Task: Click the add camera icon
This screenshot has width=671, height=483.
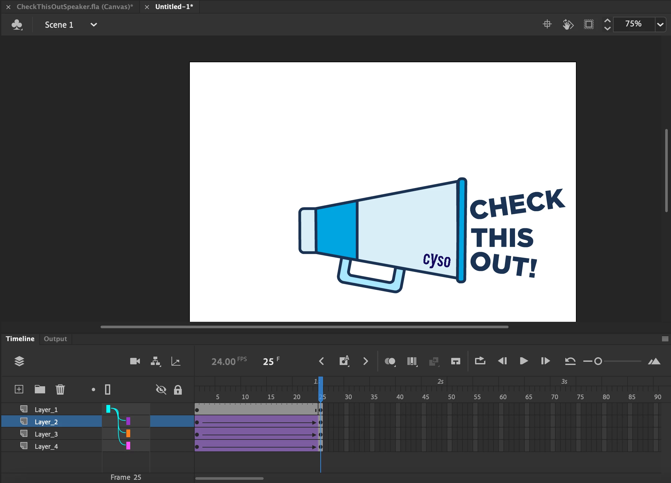Action: coord(135,361)
